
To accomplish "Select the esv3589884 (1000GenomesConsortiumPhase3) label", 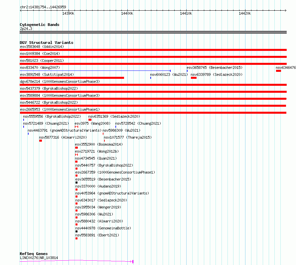I will 60,95.
